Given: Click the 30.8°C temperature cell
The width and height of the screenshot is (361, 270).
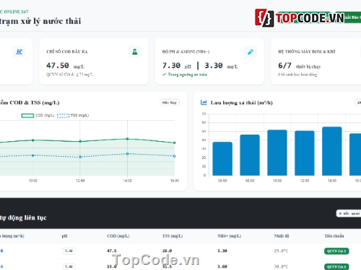Looking at the screenshot, I should click(x=281, y=266).
